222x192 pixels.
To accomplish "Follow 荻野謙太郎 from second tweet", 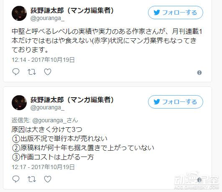I will (x=176, y=102).
